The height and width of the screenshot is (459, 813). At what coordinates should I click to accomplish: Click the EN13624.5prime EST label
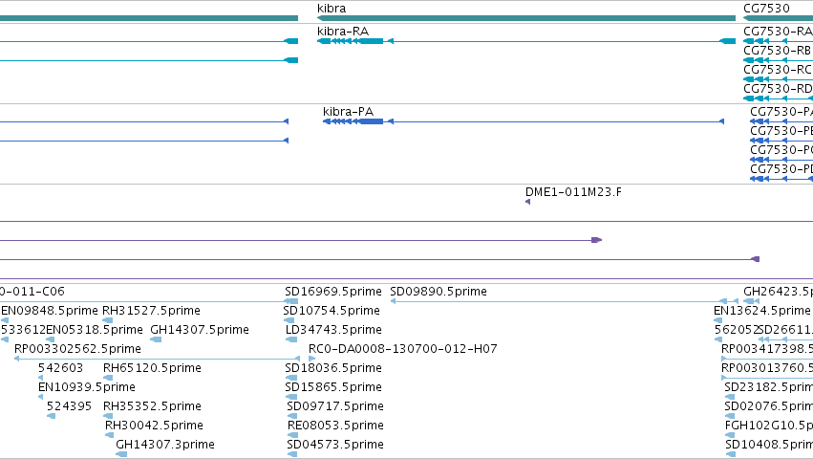[x=761, y=311]
